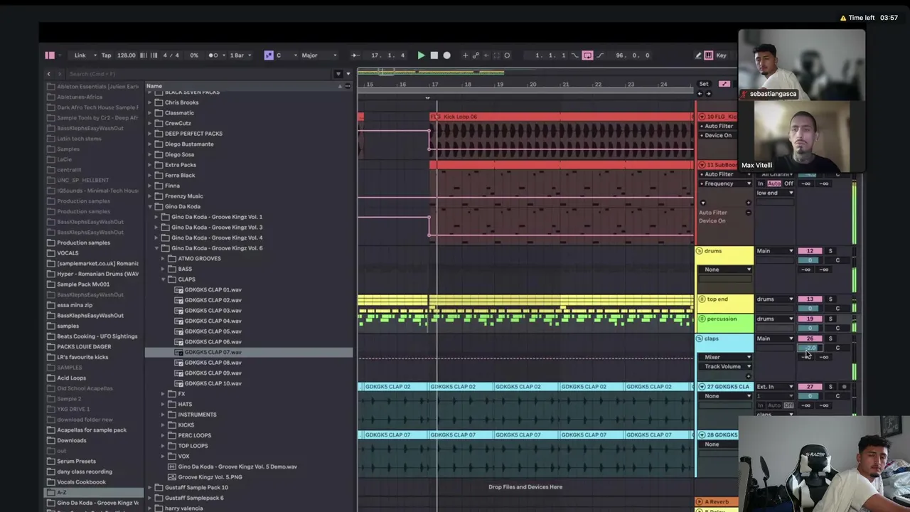Collapse the CLAPS folder
The image size is (910, 512).
(163, 279)
